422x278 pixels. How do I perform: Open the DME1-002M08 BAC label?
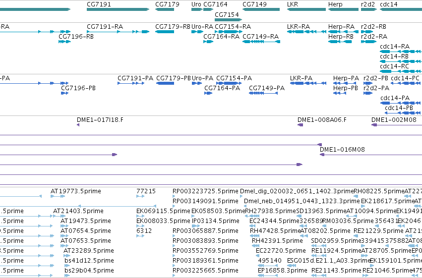coord(394,120)
